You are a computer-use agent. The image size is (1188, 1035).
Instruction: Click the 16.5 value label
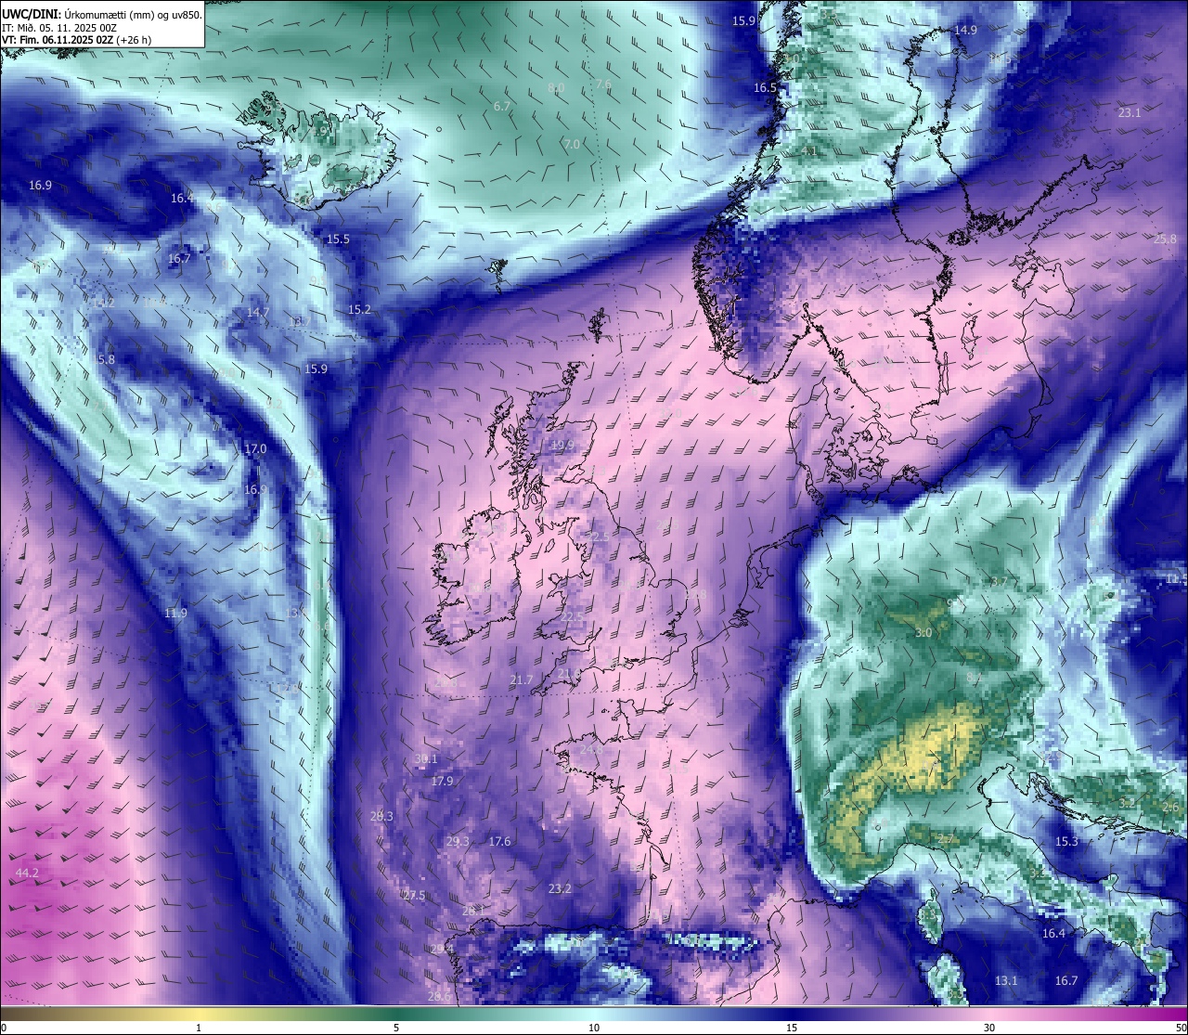pyautogui.click(x=765, y=87)
